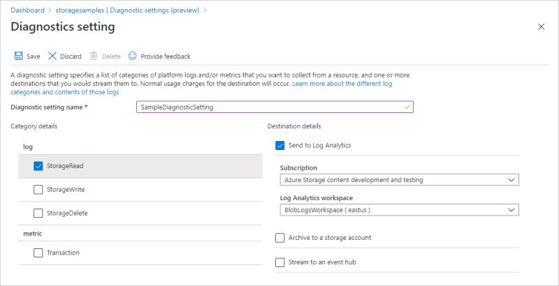Check Archive to a storage account
Image resolution: width=559 pixels, height=286 pixels.
[280, 238]
